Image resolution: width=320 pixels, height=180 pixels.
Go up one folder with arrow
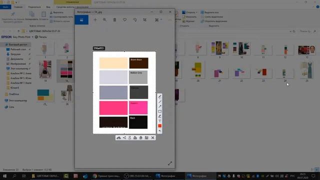coord(18,31)
